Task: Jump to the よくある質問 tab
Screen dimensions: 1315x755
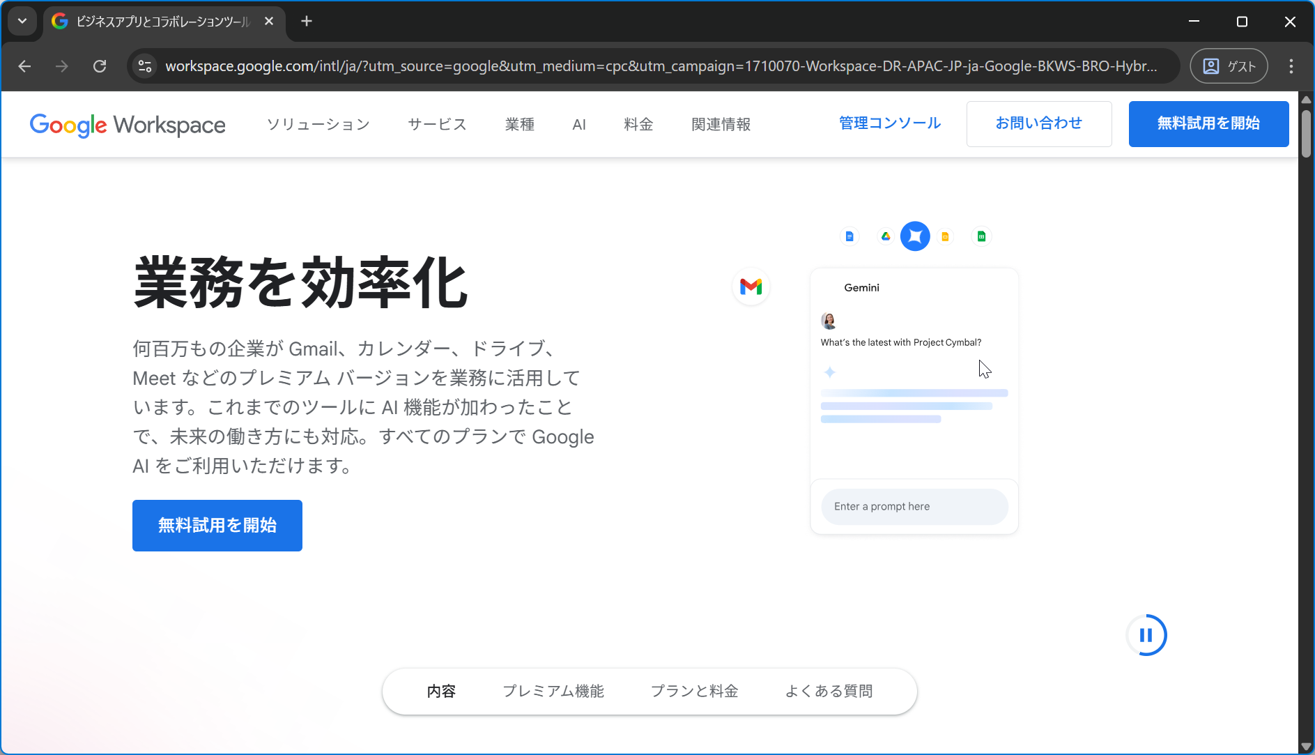Action: point(829,691)
